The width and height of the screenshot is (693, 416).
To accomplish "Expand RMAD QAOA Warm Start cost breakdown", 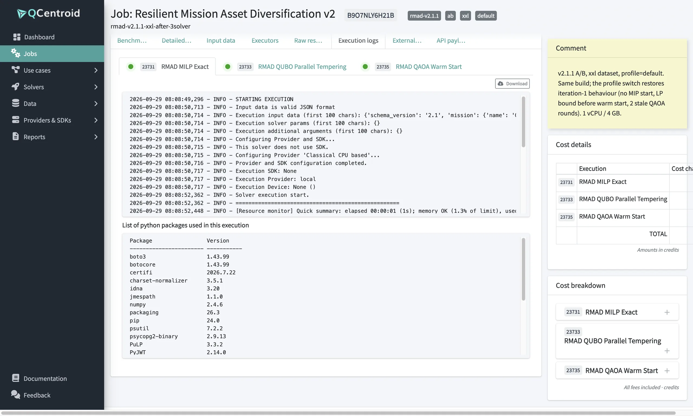I will click(667, 371).
